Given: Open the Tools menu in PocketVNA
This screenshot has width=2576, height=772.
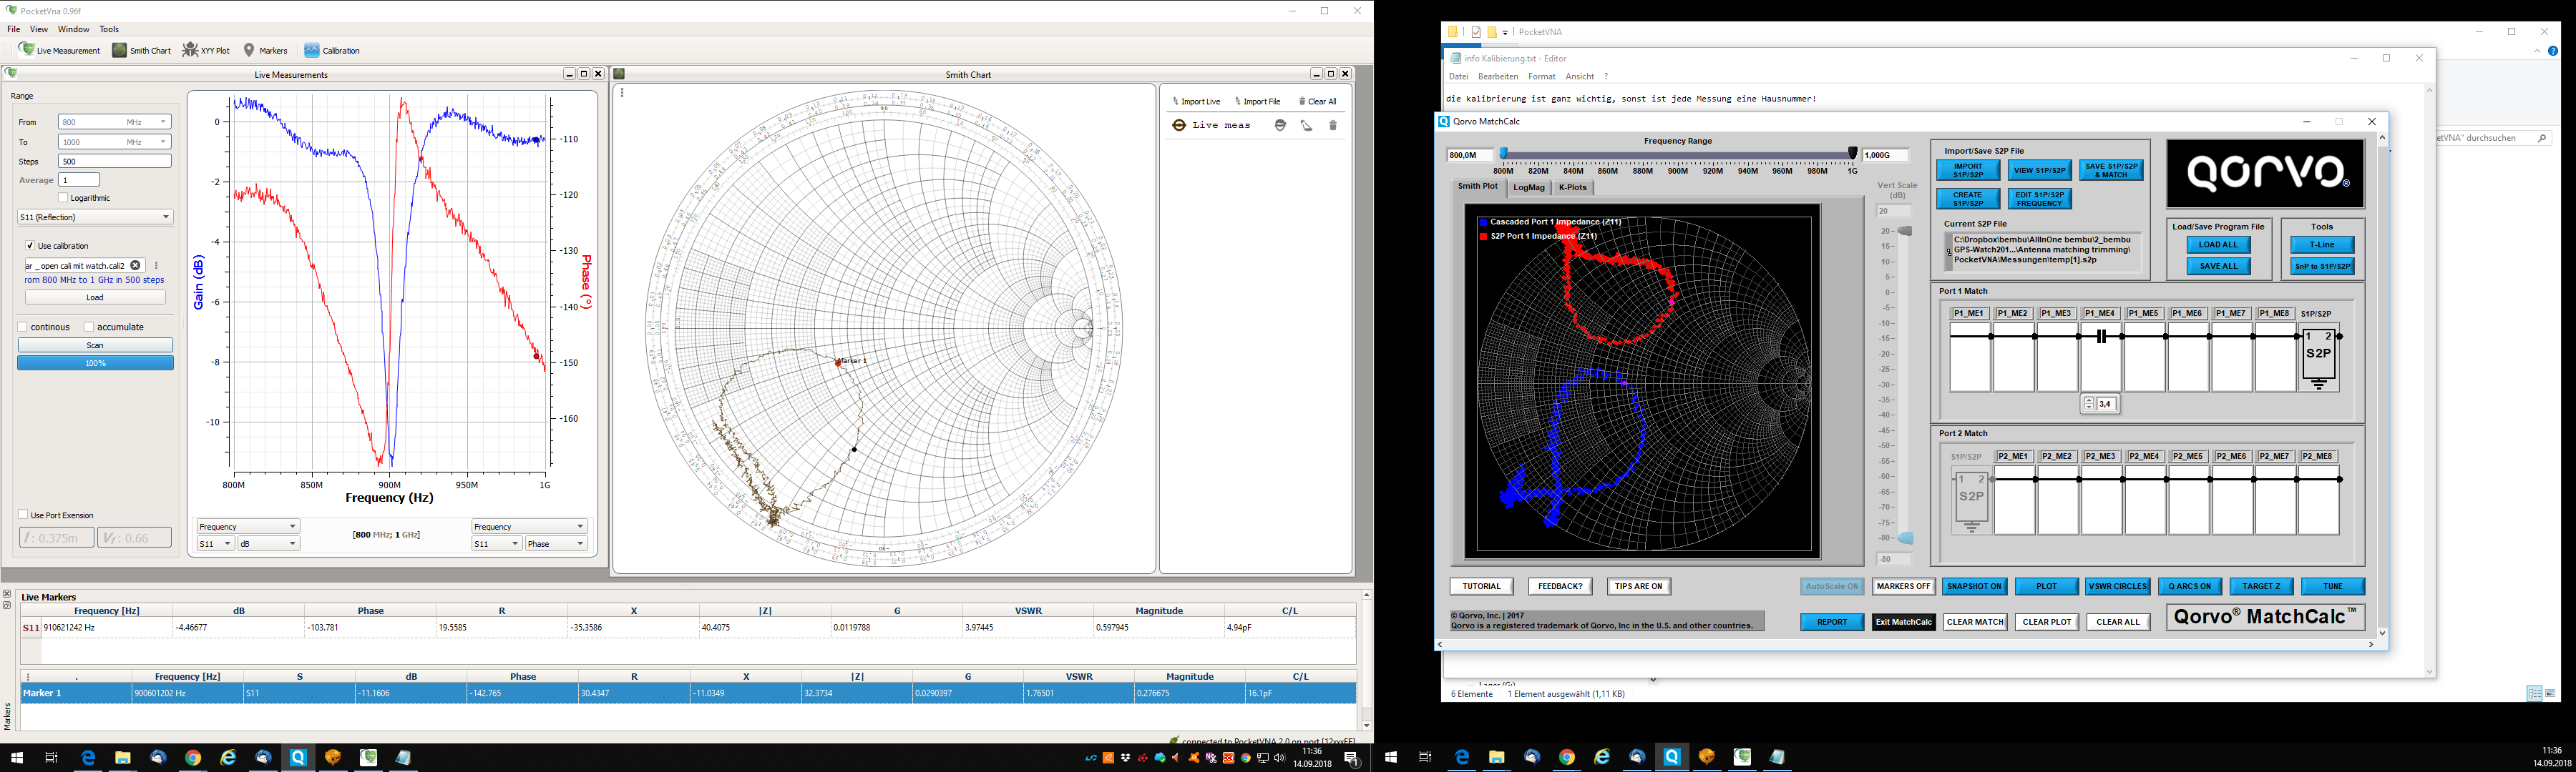Looking at the screenshot, I should 110,29.
